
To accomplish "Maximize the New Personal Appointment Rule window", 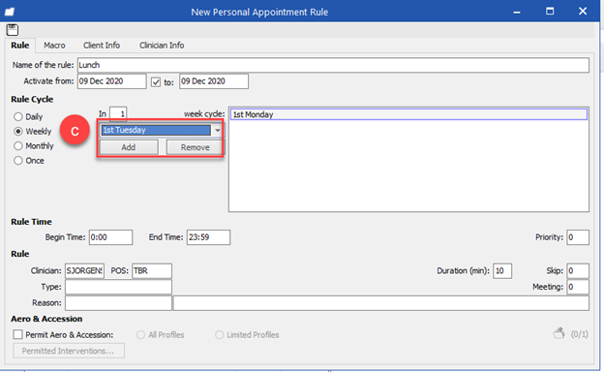I will [x=550, y=12].
